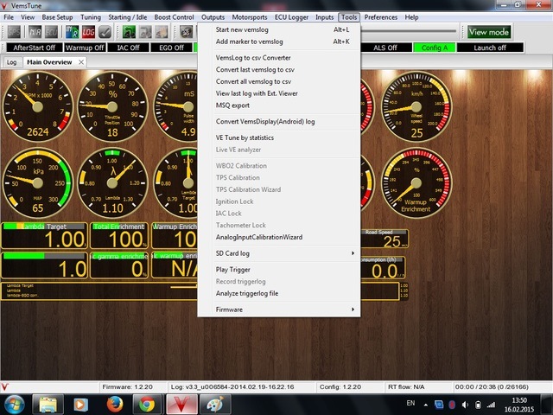
Task: Show hidden tray icons arrow
Action: pyautogui.click(x=426, y=405)
